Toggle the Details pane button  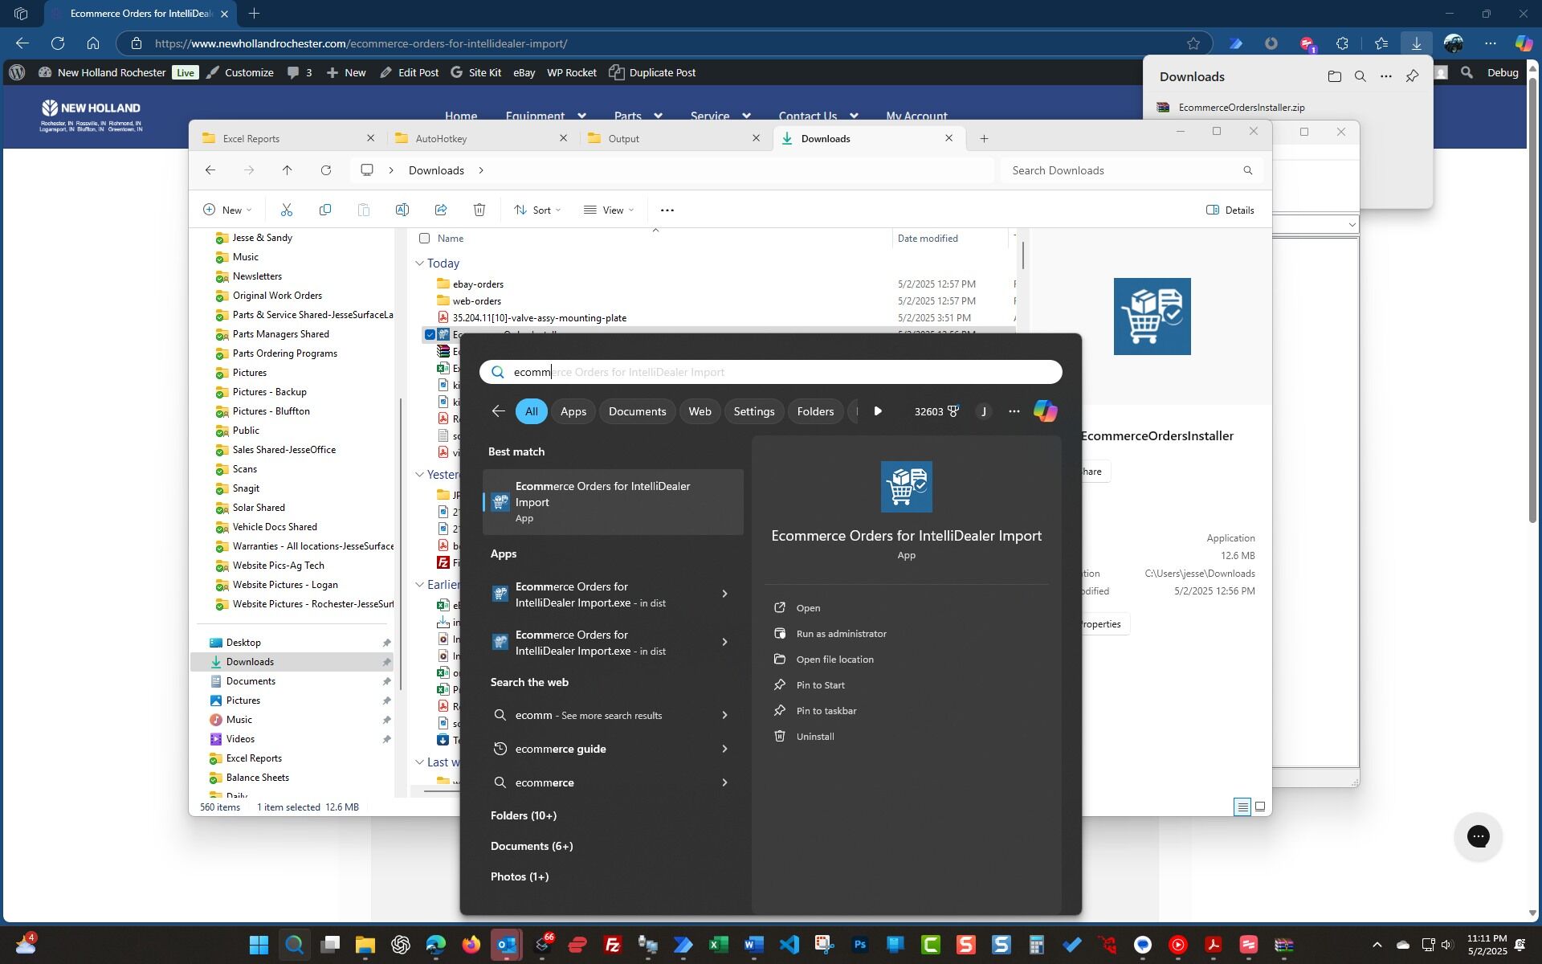[x=1230, y=210]
